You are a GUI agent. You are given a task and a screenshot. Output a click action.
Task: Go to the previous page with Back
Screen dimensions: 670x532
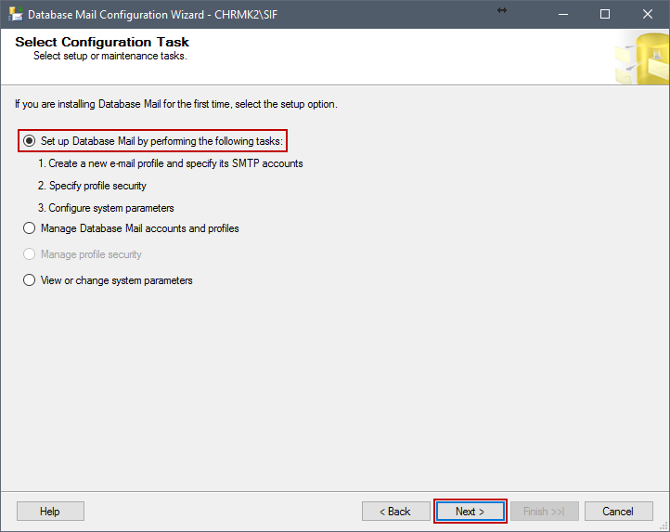395,511
